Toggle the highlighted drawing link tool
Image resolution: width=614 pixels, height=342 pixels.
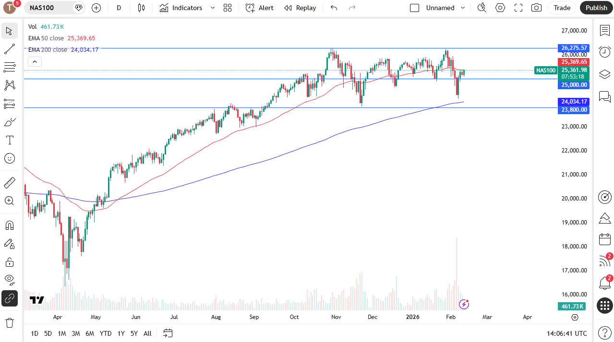(9, 298)
